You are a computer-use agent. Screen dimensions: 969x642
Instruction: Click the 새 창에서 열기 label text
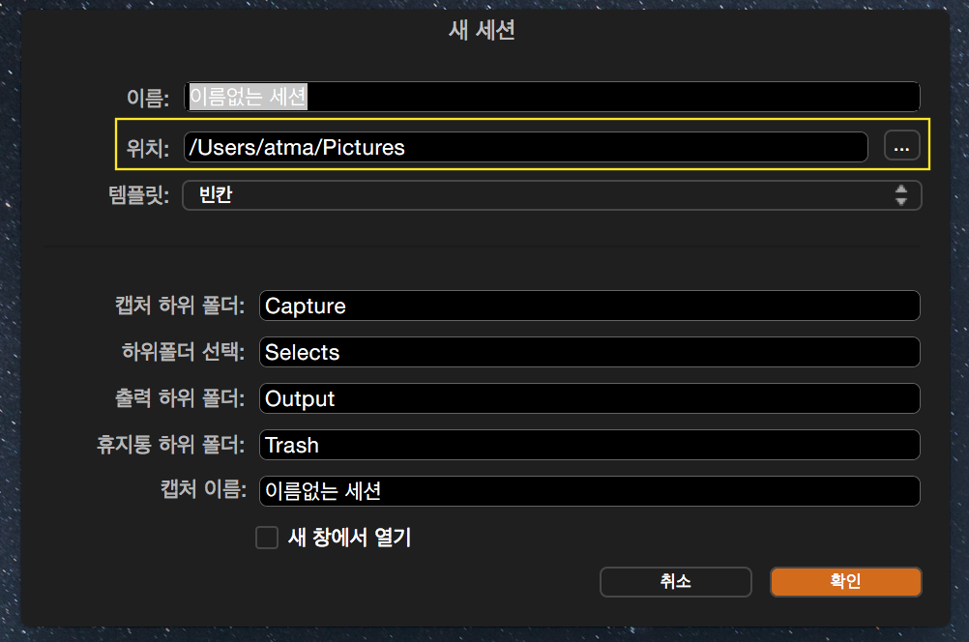click(349, 538)
